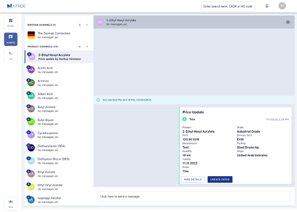The height and width of the screenshot is (212, 297).
Task: Click the Create Offer button
Action: pyautogui.click(x=220, y=179)
